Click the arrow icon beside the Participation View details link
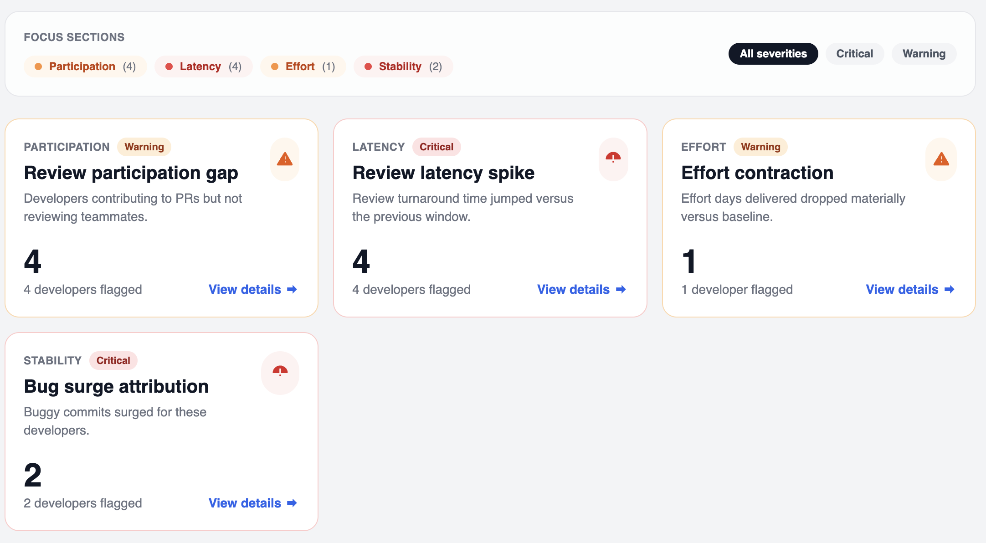The width and height of the screenshot is (986, 543). click(x=292, y=289)
